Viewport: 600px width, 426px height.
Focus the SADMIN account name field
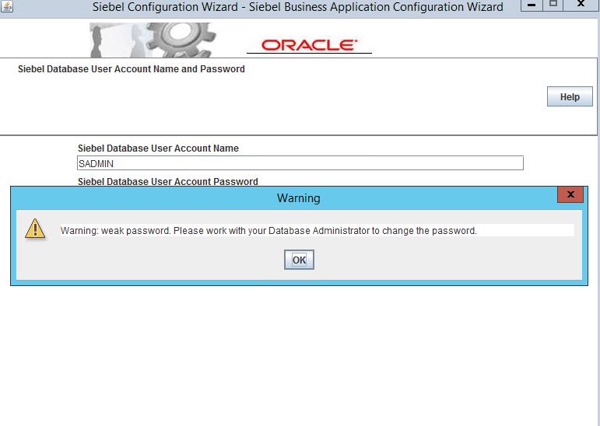(x=300, y=163)
